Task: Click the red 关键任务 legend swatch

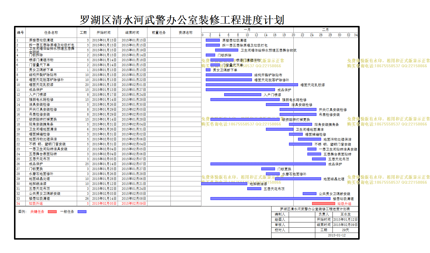Action: point(52,212)
